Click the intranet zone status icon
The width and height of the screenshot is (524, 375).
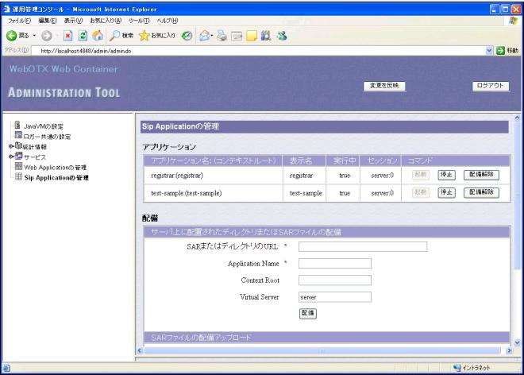click(x=457, y=368)
